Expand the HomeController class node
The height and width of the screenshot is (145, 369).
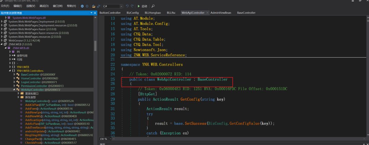(x=14, y=78)
